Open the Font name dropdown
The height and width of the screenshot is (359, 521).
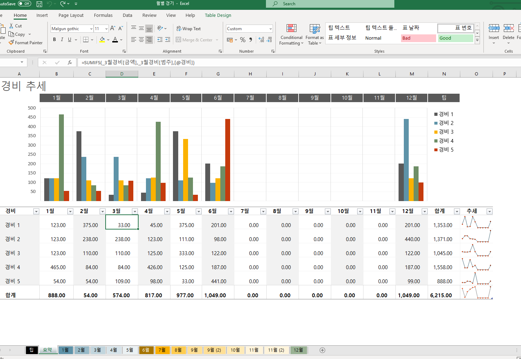click(x=92, y=29)
